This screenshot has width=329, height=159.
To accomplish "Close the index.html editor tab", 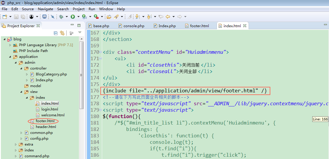I will (x=245, y=26).
